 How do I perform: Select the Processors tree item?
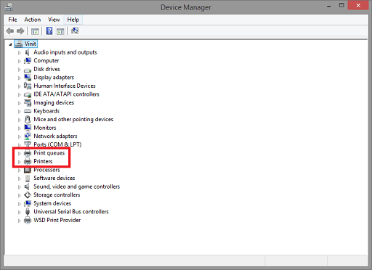(46, 170)
